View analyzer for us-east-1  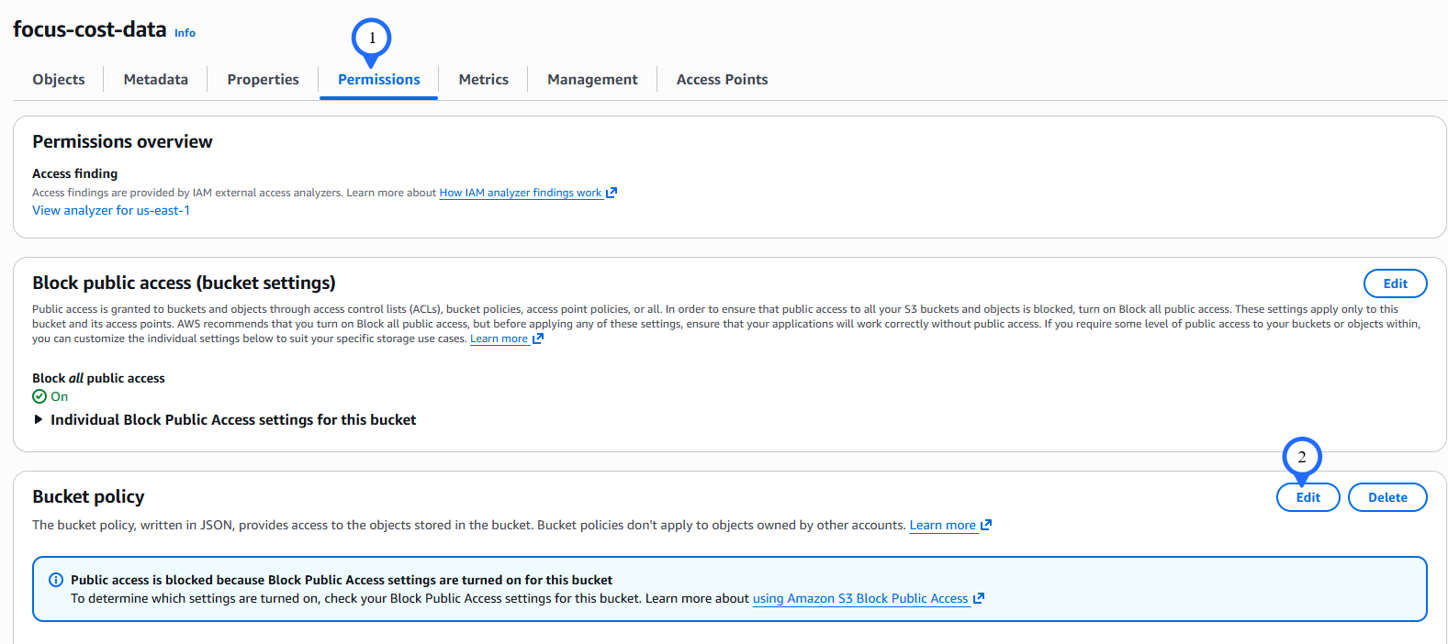click(111, 210)
